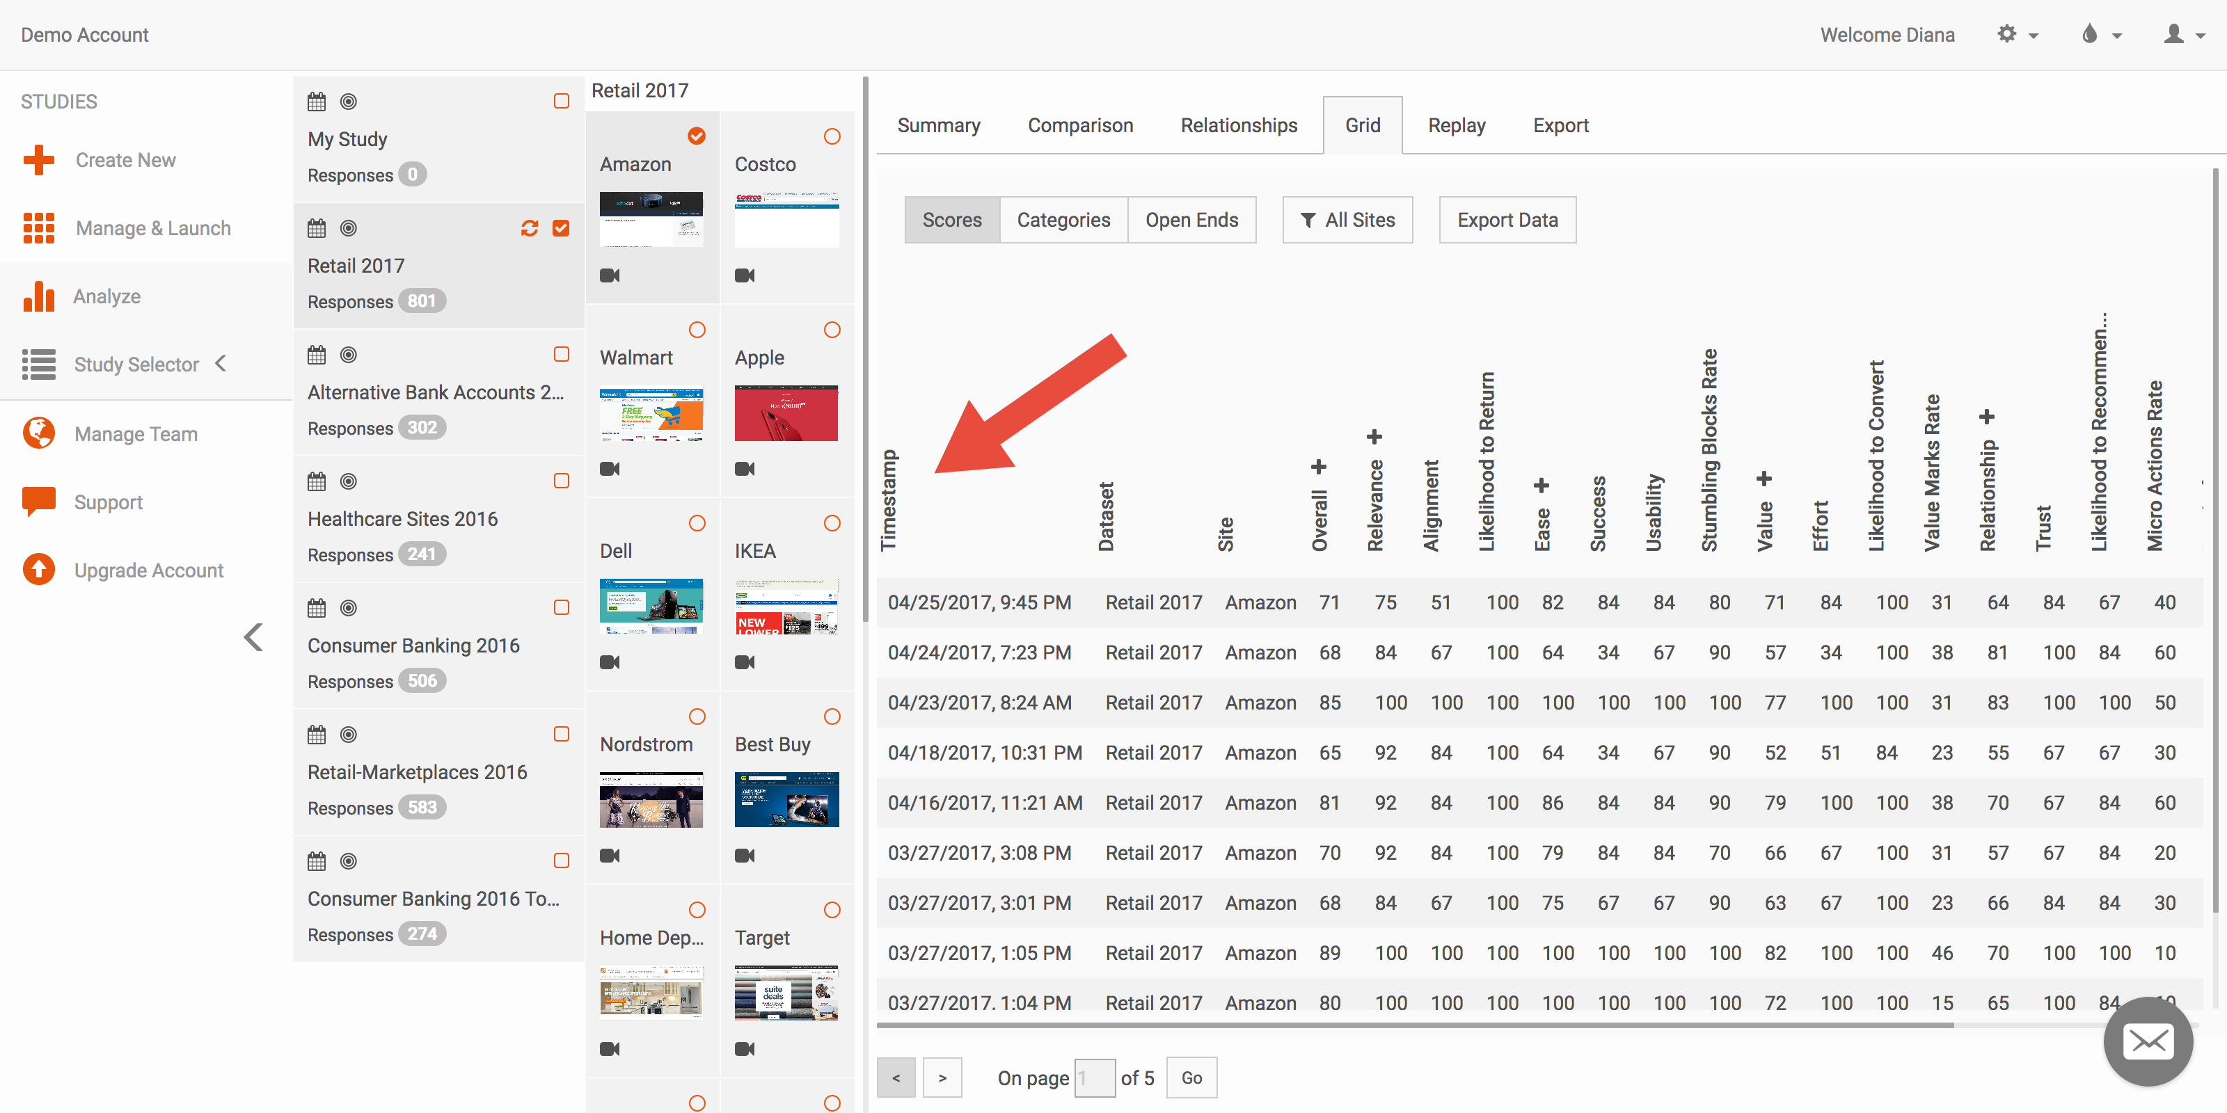Open the user profile dropdown
This screenshot has height=1113, width=2227.
(2185, 35)
